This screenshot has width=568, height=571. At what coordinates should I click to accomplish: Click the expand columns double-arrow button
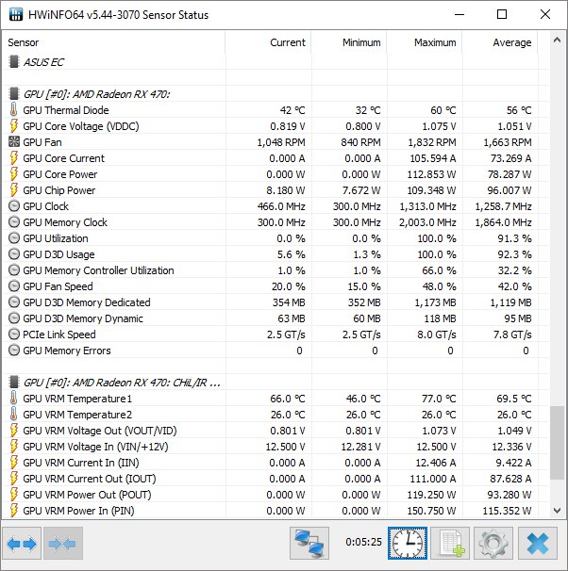click(22, 544)
